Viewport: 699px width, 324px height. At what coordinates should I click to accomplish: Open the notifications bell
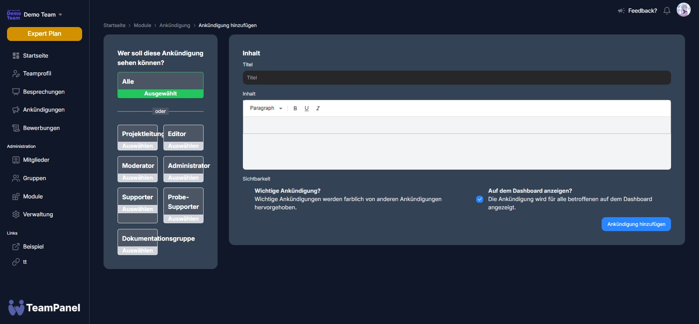pos(667,11)
